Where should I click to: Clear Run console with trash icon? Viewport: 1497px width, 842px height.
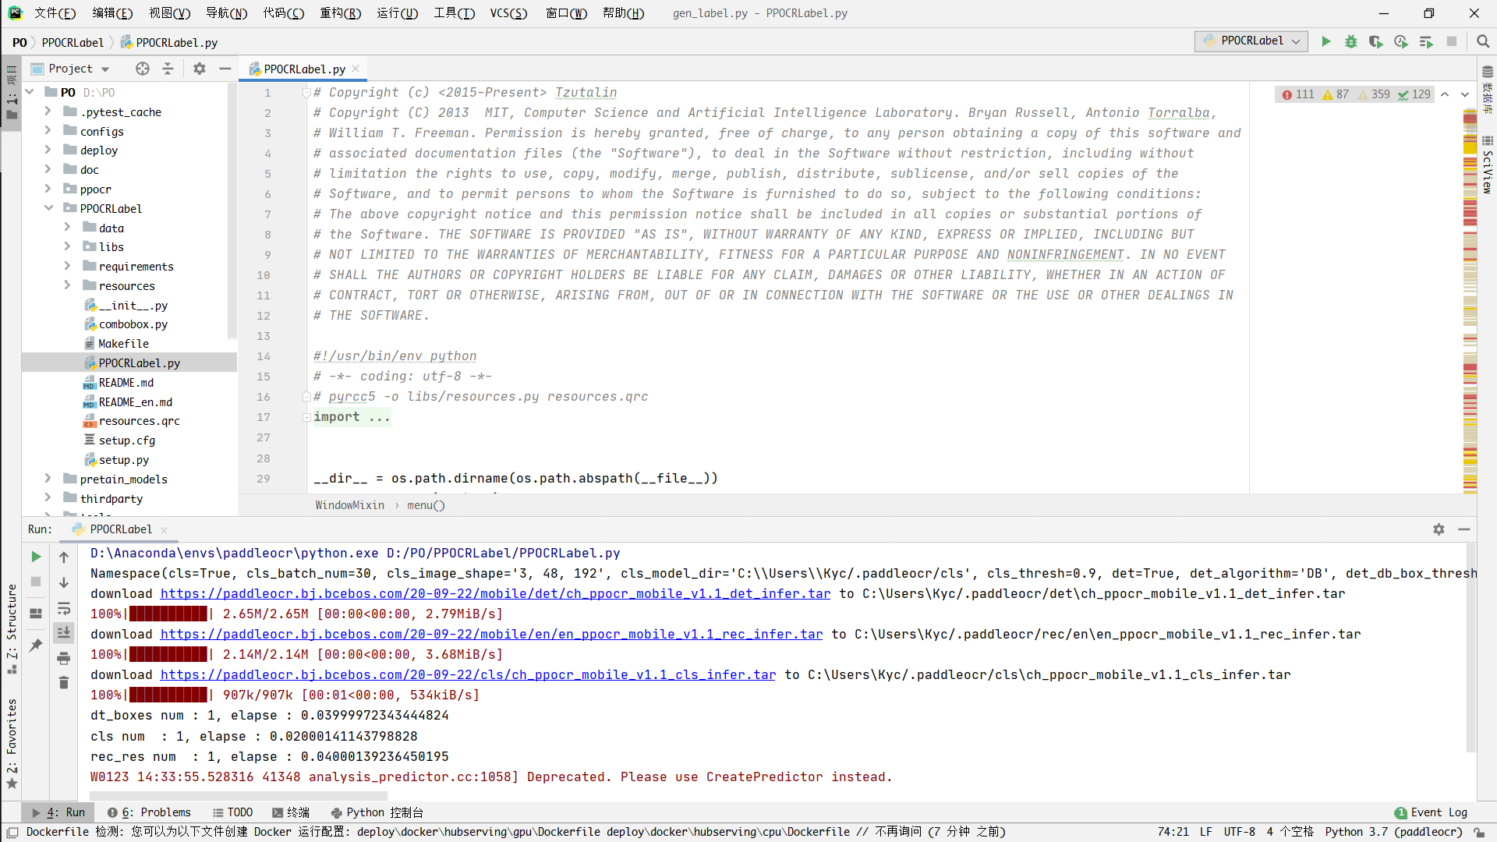(64, 683)
